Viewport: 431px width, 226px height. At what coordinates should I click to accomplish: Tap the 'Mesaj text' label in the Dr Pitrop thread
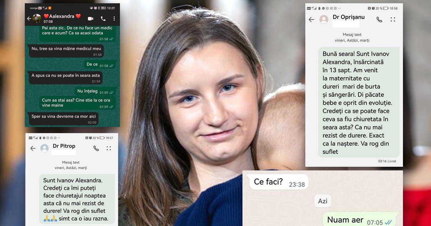pyautogui.click(x=71, y=163)
